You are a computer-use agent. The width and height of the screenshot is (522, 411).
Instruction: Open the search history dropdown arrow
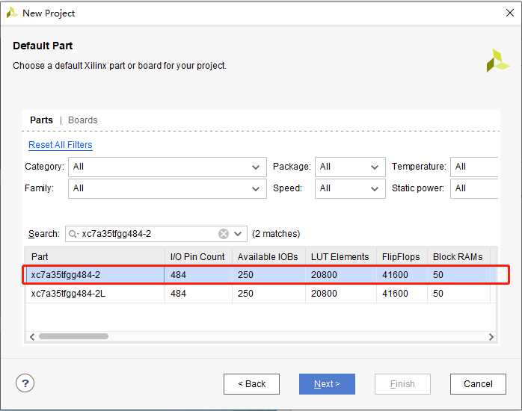pos(238,234)
